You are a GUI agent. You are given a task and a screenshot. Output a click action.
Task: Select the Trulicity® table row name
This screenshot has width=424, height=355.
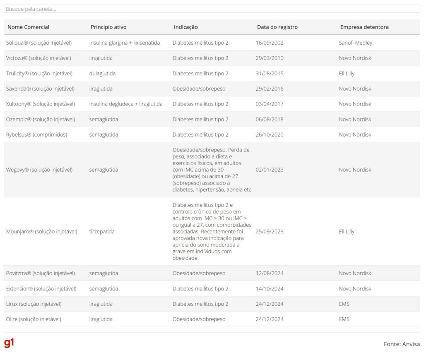39,73
